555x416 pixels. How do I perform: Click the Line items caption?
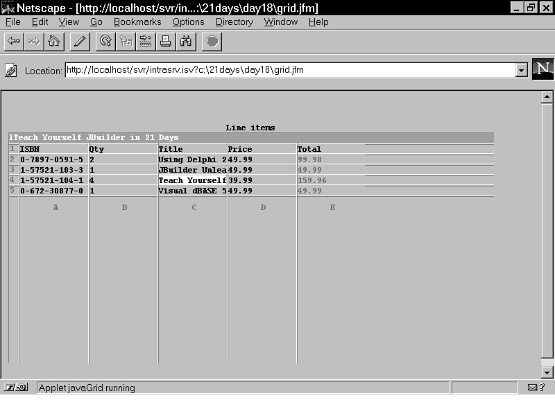point(250,128)
